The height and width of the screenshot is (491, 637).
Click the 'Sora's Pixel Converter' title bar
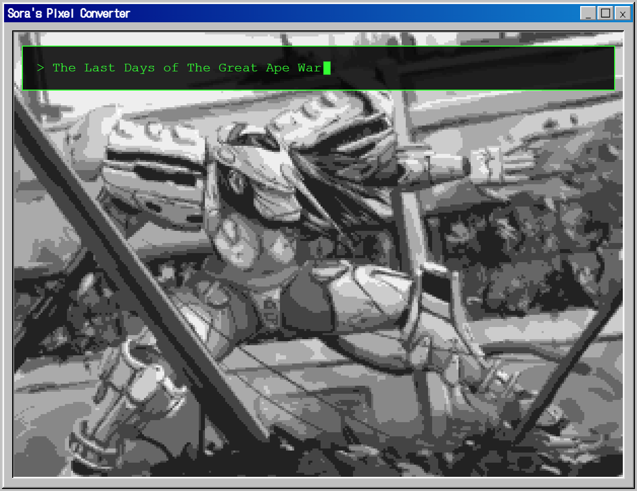pyautogui.click(x=318, y=13)
